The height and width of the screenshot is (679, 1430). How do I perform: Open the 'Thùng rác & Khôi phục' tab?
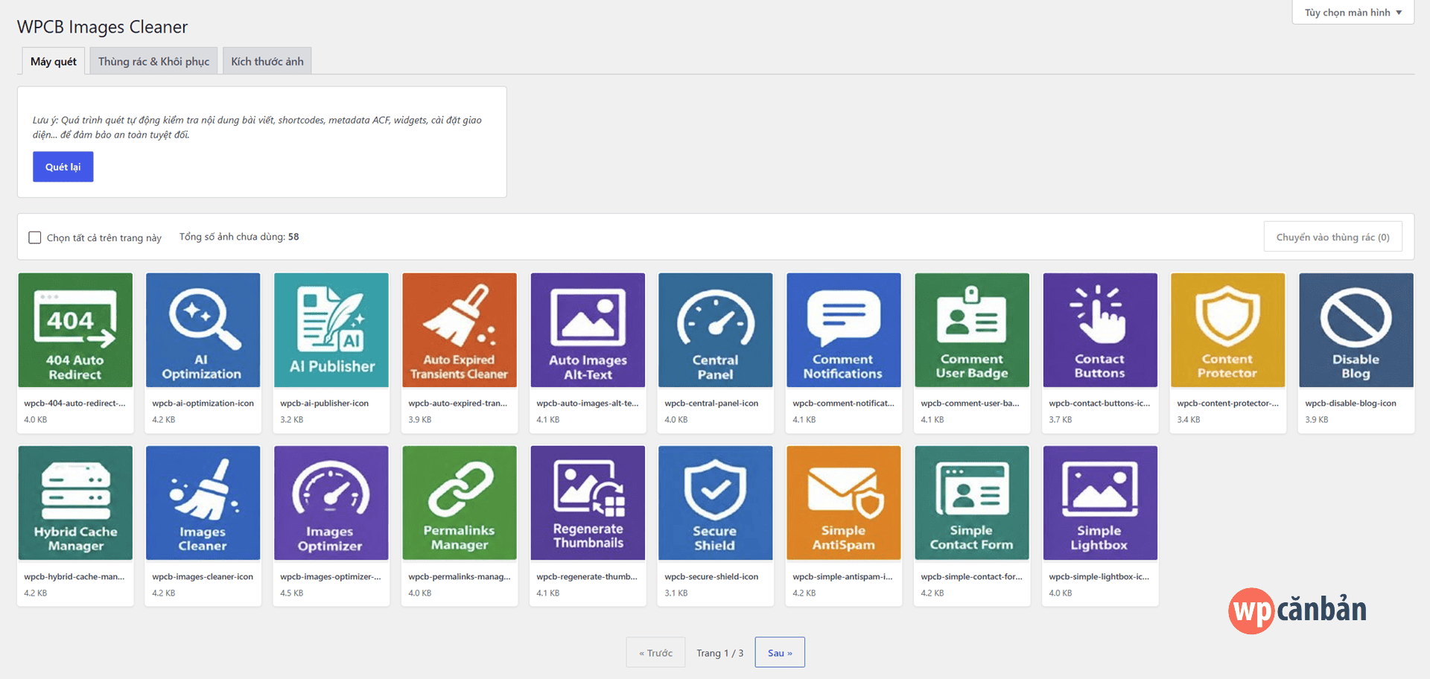pos(153,62)
